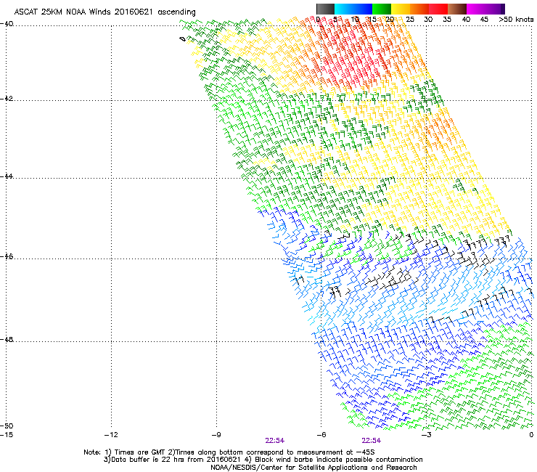Screen dimensions: 537x472
Task: Click the 'Data buffer is 22 hrs' note
Action: pyautogui.click(x=263, y=460)
